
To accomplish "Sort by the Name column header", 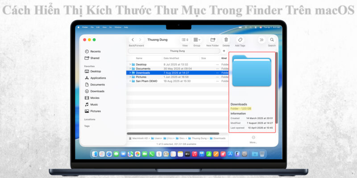I will click(139, 58).
